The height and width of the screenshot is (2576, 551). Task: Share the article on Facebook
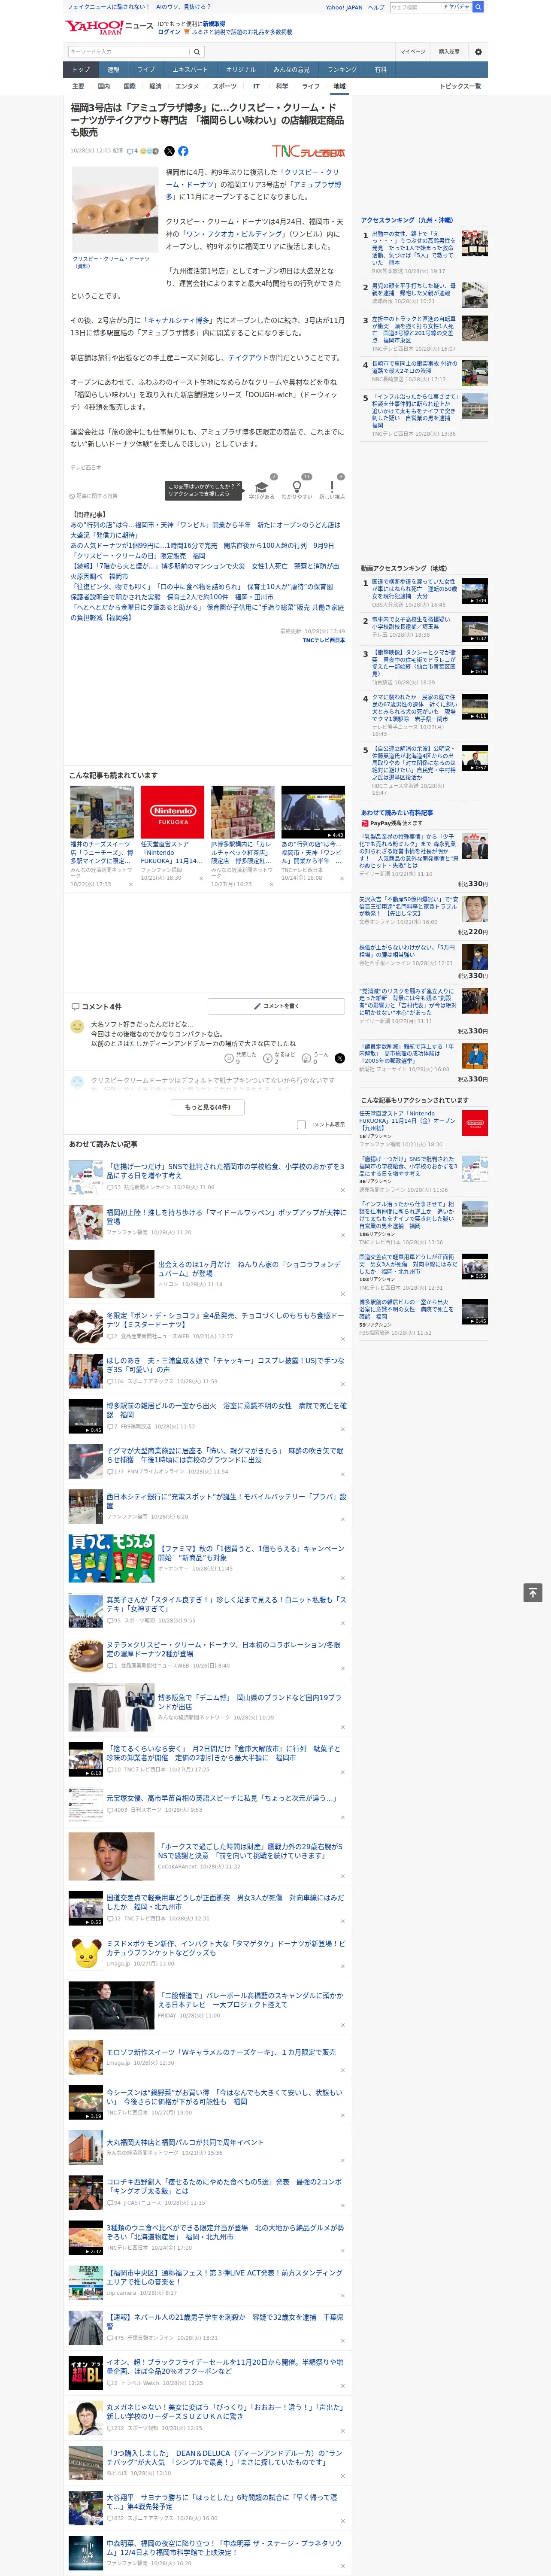click(183, 151)
